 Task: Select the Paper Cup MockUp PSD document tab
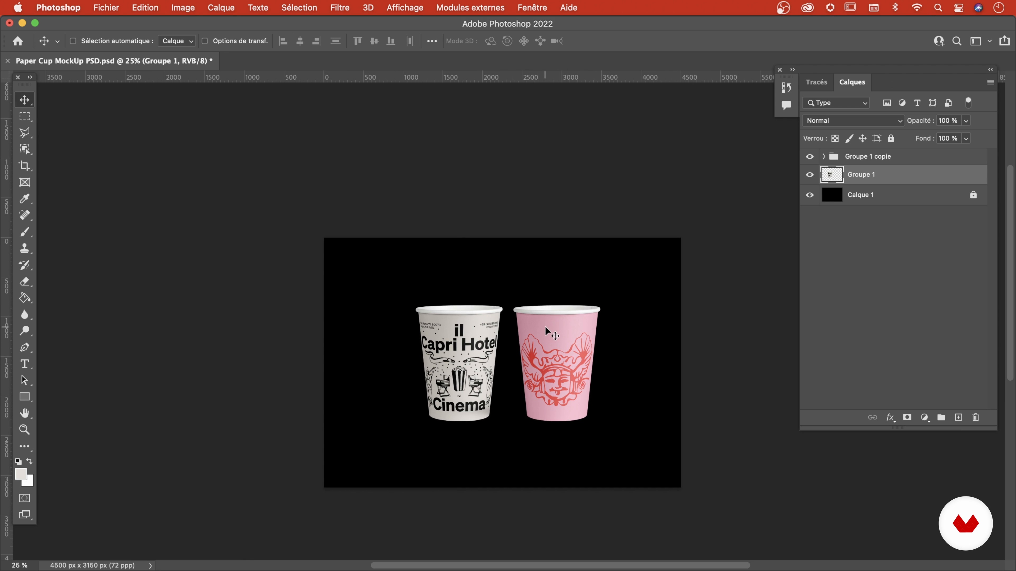coord(114,61)
